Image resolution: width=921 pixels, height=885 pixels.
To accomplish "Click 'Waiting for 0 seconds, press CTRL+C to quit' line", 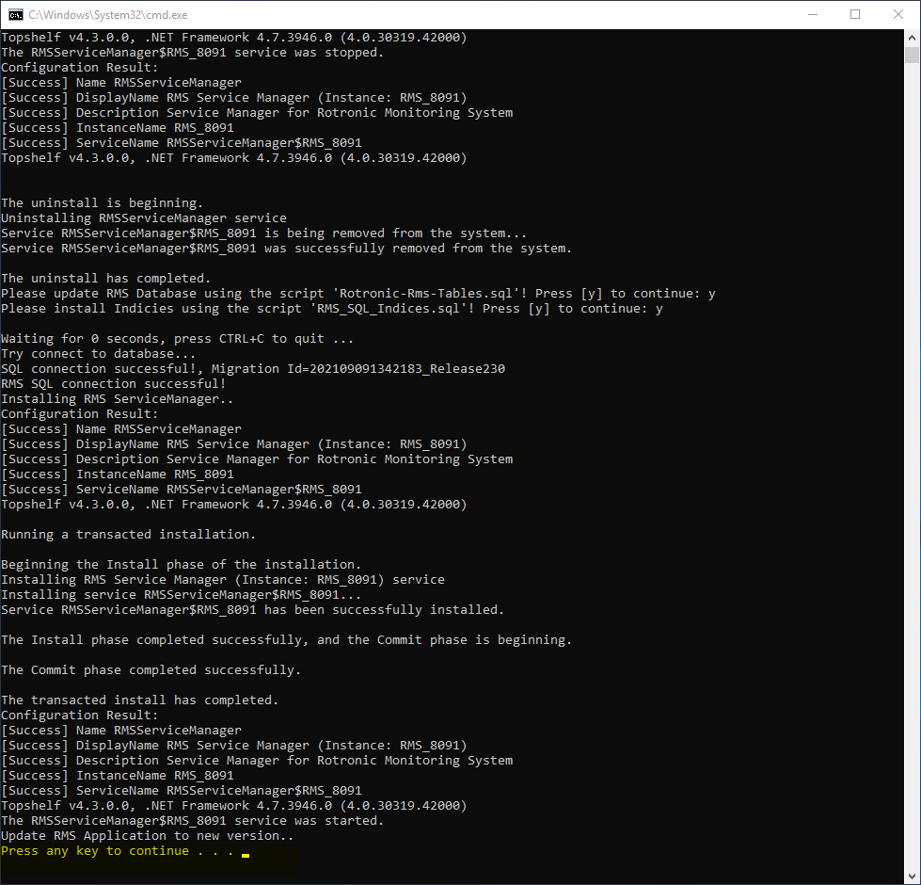I will (x=178, y=339).
